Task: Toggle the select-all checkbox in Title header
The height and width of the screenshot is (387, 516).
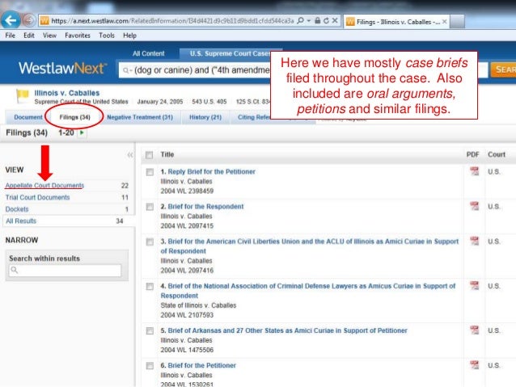Action: pyautogui.click(x=150, y=155)
